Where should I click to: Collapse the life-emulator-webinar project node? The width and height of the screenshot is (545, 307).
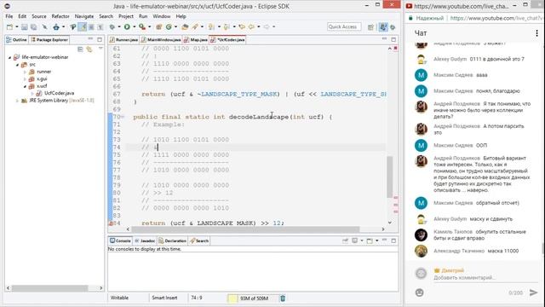click(x=9, y=57)
